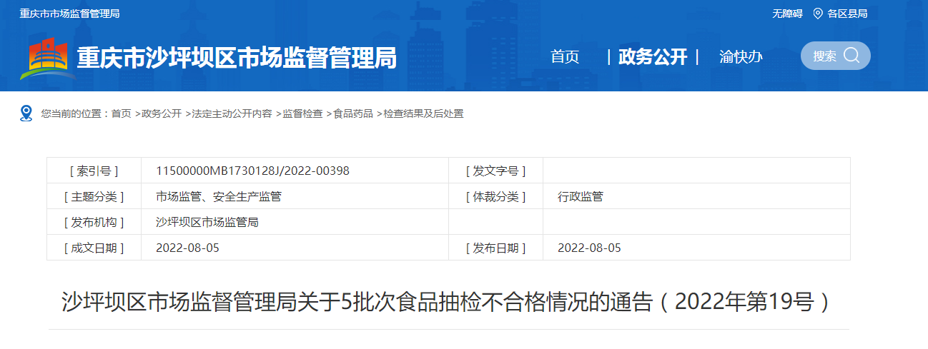Image resolution: width=928 pixels, height=349 pixels.
Task: Click 政务公开 in the breadcrumb trail
Action: pyautogui.click(x=162, y=113)
